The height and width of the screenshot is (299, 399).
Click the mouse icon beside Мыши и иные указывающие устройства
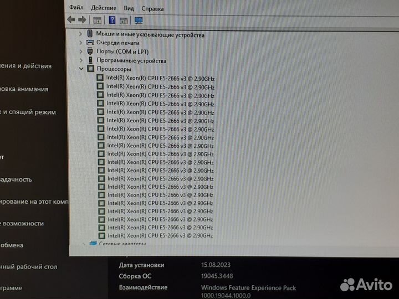90,33
